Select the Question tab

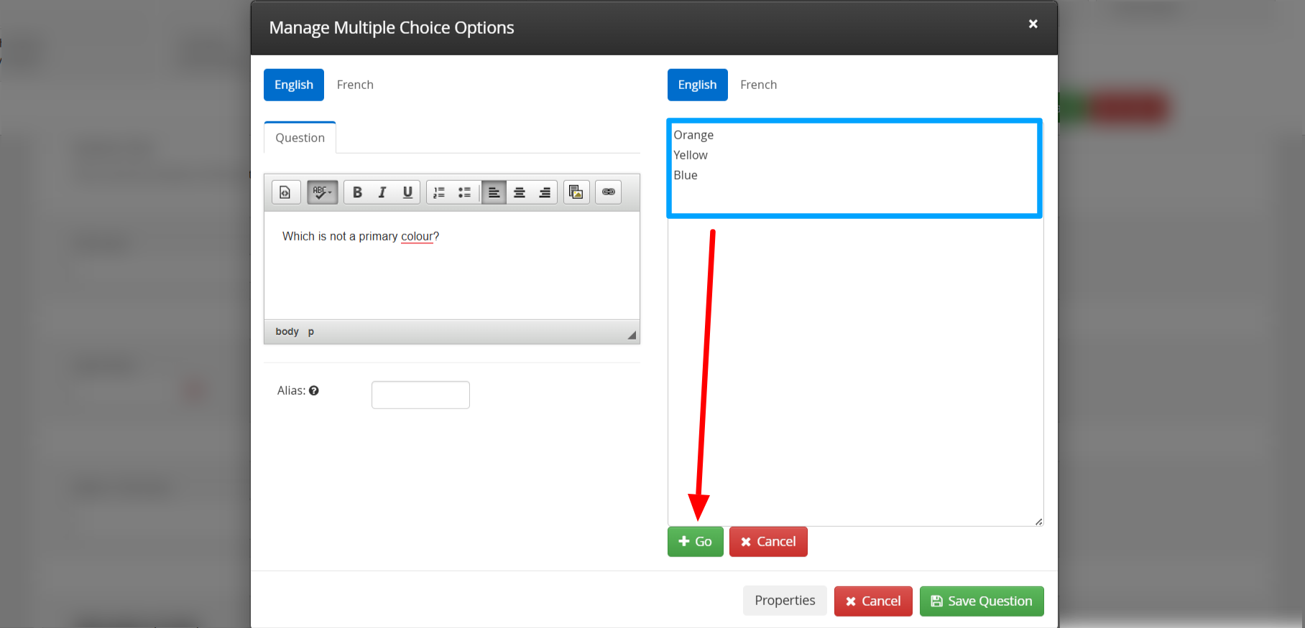coord(300,138)
